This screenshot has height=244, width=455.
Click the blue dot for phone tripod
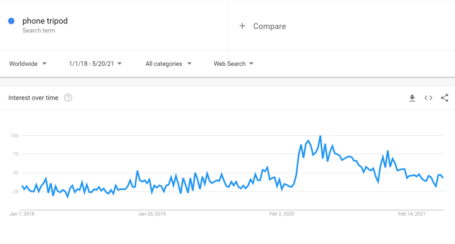click(12, 21)
